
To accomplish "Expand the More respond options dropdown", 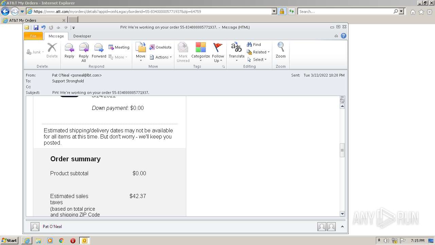I will click(x=118, y=57).
